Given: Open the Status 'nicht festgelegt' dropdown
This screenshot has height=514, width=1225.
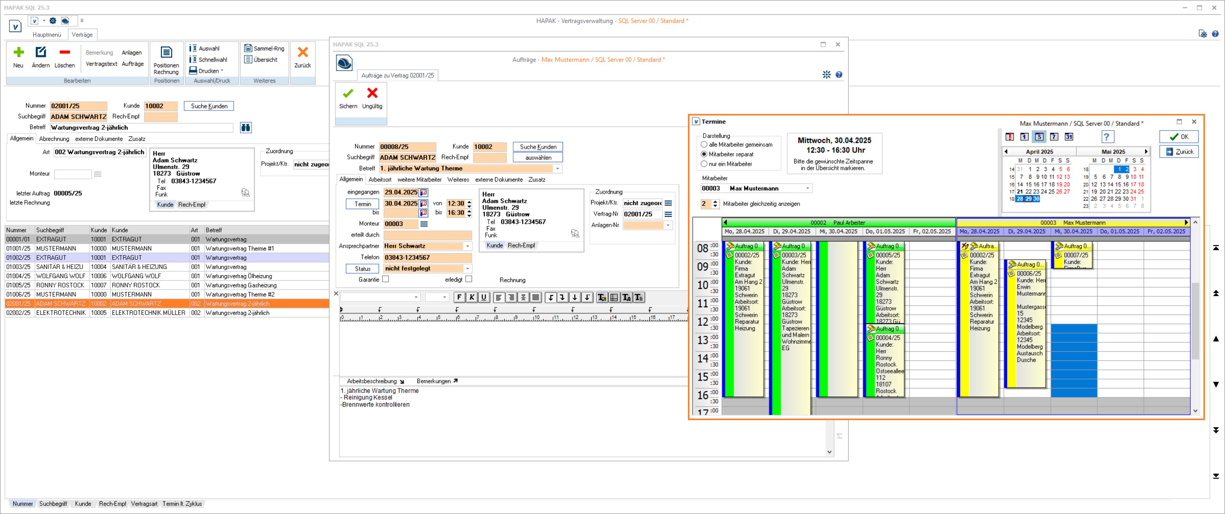Looking at the screenshot, I should tap(468, 269).
